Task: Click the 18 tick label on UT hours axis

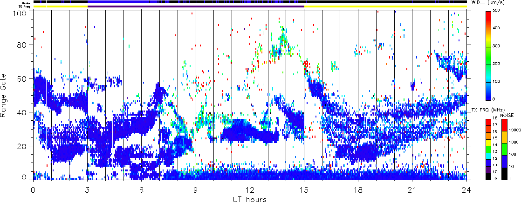Action: point(358,190)
